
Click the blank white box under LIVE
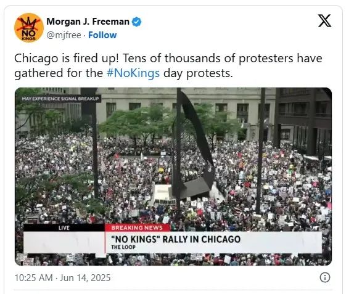pos(64,242)
